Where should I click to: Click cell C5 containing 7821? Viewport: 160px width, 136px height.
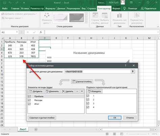33,56
